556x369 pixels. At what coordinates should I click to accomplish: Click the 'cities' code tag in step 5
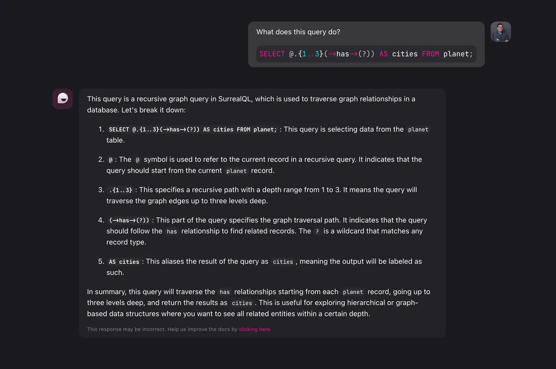[x=283, y=262]
